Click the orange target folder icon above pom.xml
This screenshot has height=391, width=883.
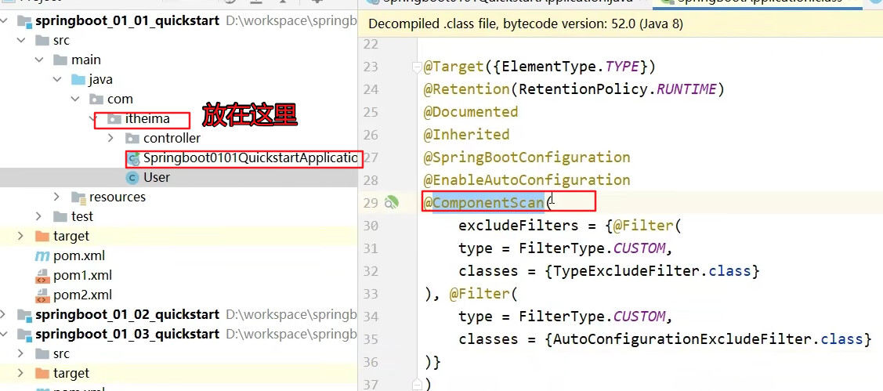click(x=42, y=236)
